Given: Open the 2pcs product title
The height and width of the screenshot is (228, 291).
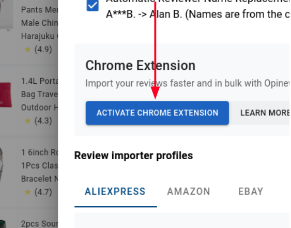Looking at the screenshot, I should [x=39, y=224].
